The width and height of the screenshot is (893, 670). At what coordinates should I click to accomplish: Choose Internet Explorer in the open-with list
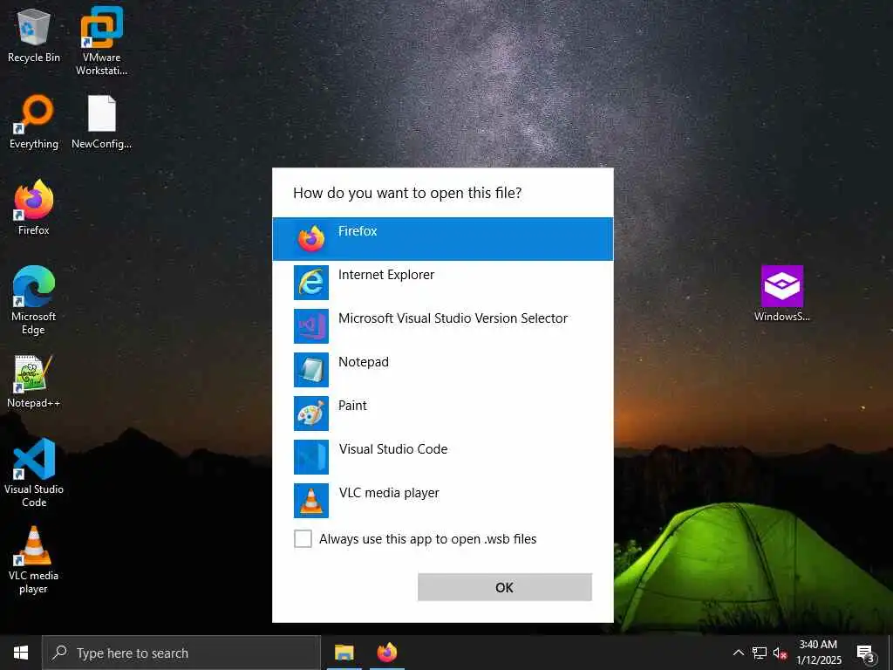[x=442, y=283]
